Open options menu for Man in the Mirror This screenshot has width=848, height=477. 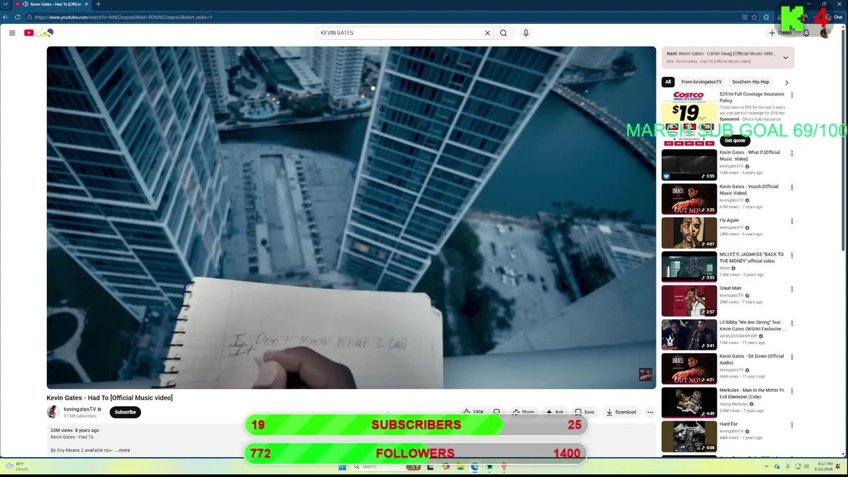point(792,392)
